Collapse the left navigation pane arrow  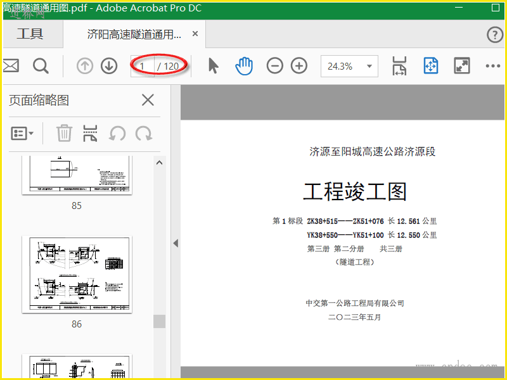[x=176, y=243]
